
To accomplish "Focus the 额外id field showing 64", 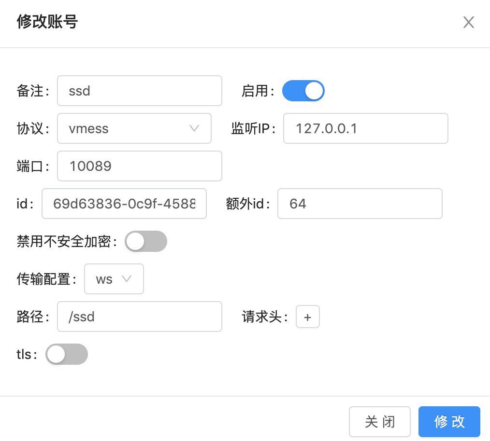I will click(x=360, y=204).
